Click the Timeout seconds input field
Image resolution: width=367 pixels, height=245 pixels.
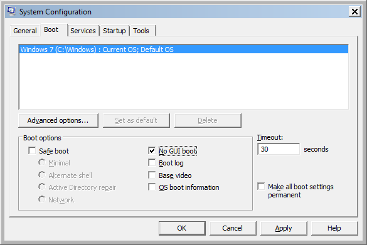(x=279, y=149)
